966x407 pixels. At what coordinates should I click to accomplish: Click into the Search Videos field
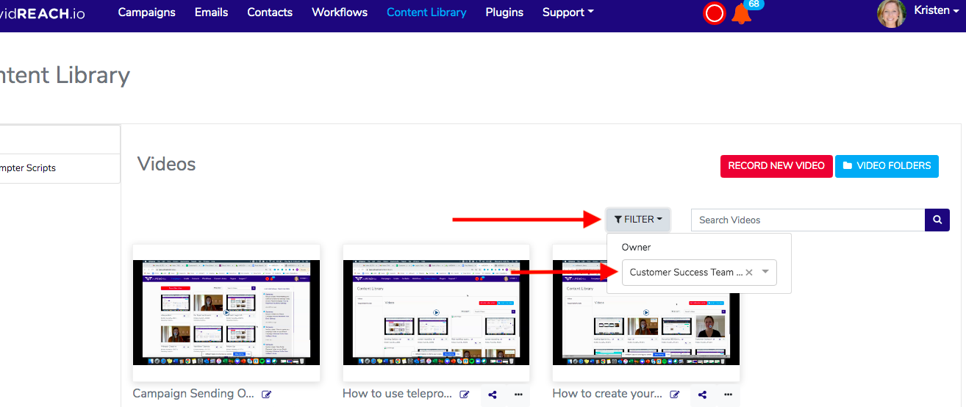807,220
